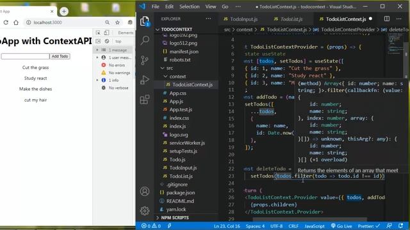The image size is (410, 230).
Task: Open the Manage gear icon
Action: click(145, 210)
